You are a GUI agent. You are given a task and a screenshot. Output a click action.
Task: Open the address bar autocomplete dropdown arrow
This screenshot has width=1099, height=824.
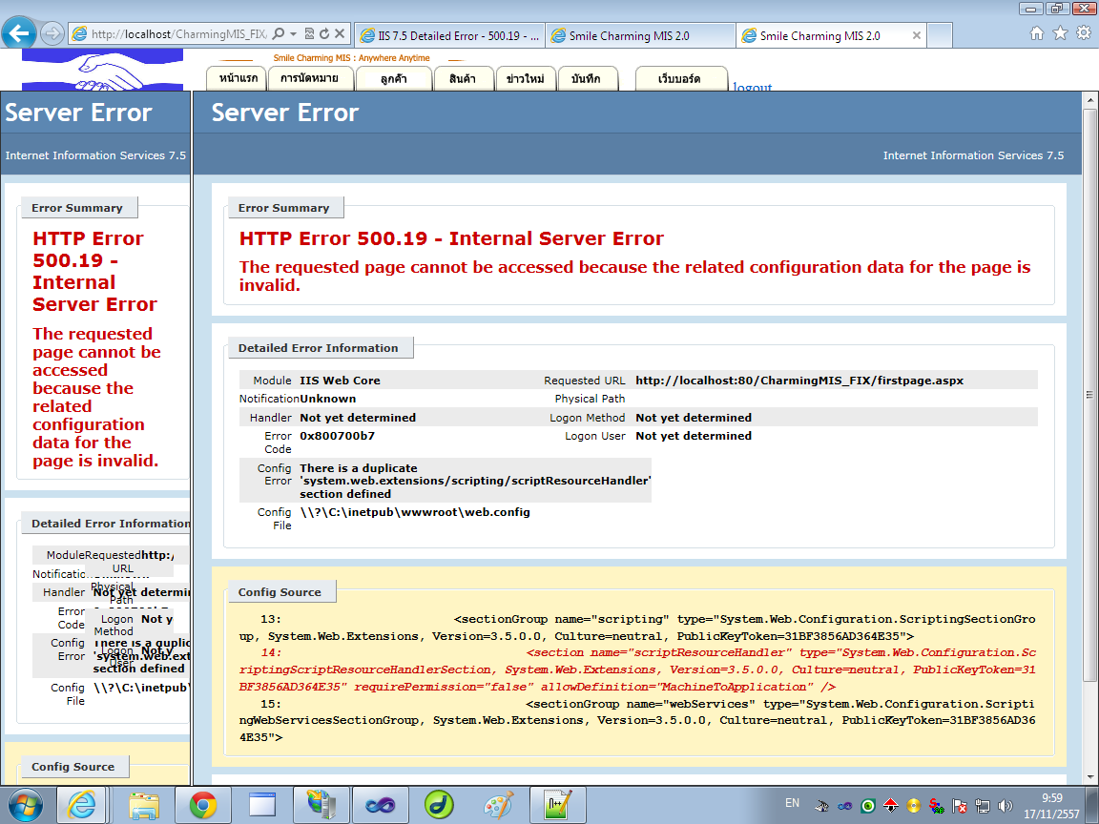tap(294, 33)
